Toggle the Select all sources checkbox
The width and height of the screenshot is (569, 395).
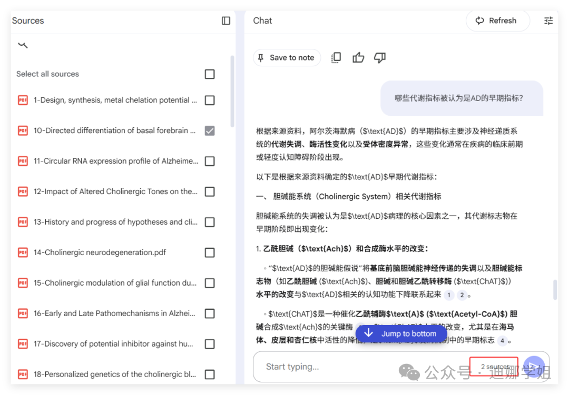tap(209, 74)
